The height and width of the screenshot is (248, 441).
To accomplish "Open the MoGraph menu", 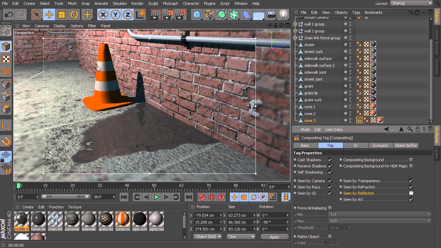I will (x=170, y=3).
